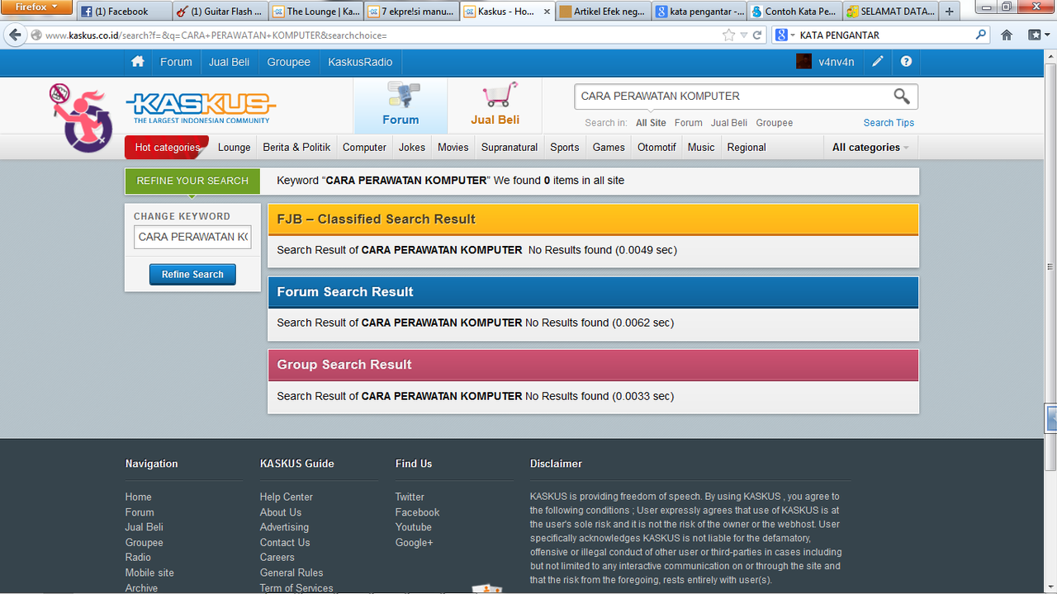Click the help question mark icon
This screenshot has width=1057, height=594.
click(x=907, y=62)
